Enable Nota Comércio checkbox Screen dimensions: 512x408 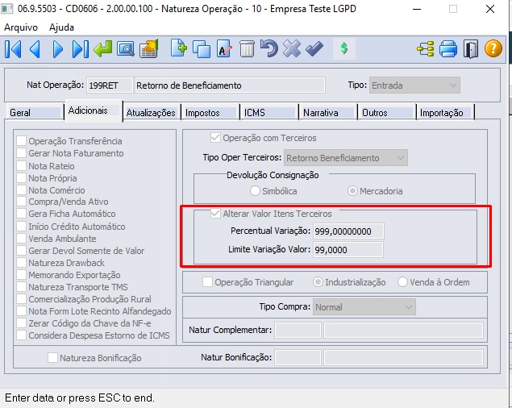pyautogui.click(x=22, y=189)
